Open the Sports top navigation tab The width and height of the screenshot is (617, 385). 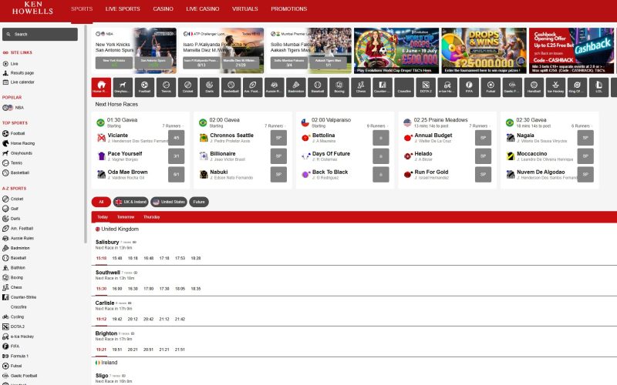(82, 8)
